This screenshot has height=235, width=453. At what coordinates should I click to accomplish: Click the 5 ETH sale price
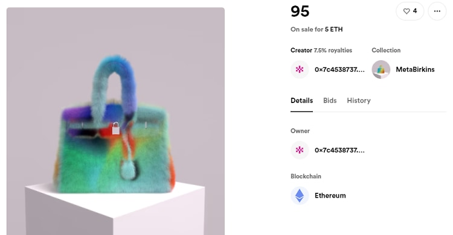tap(333, 30)
